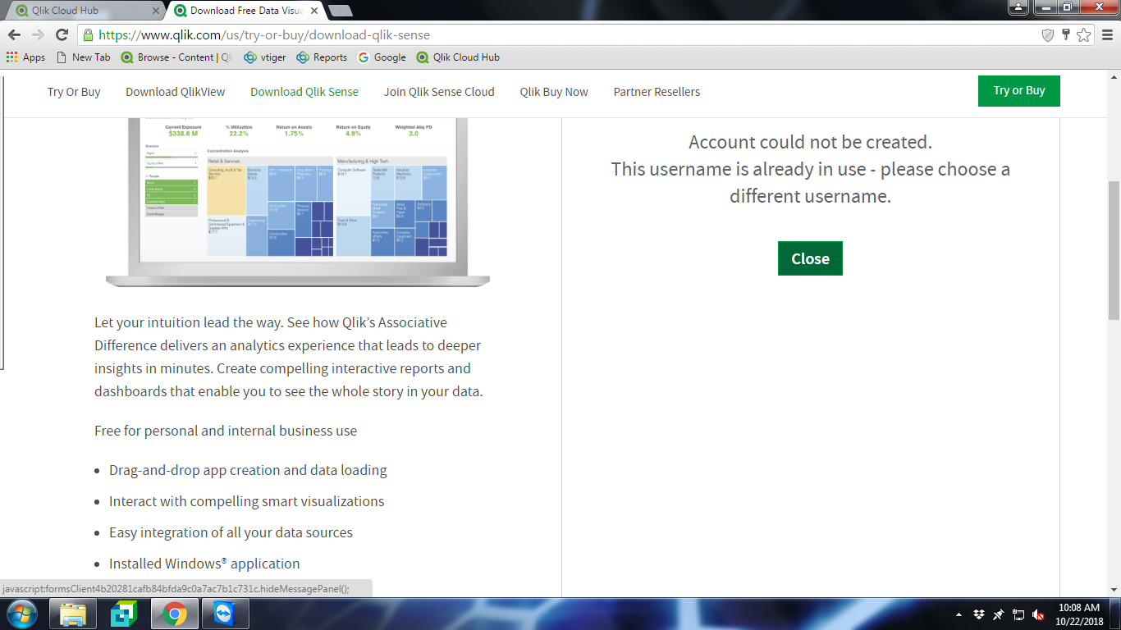Bookmark this page with the star icon

(1084, 34)
